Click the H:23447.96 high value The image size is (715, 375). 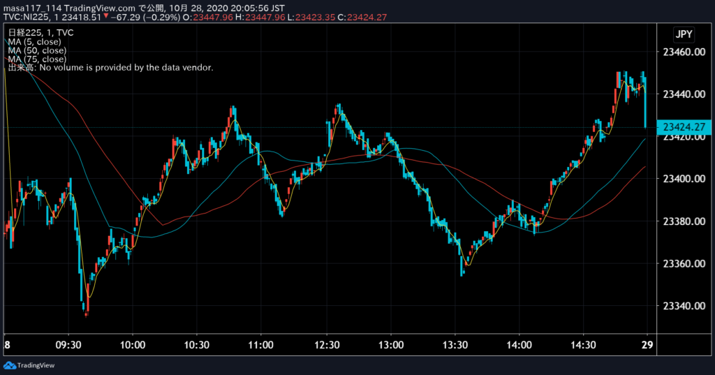point(260,17)
